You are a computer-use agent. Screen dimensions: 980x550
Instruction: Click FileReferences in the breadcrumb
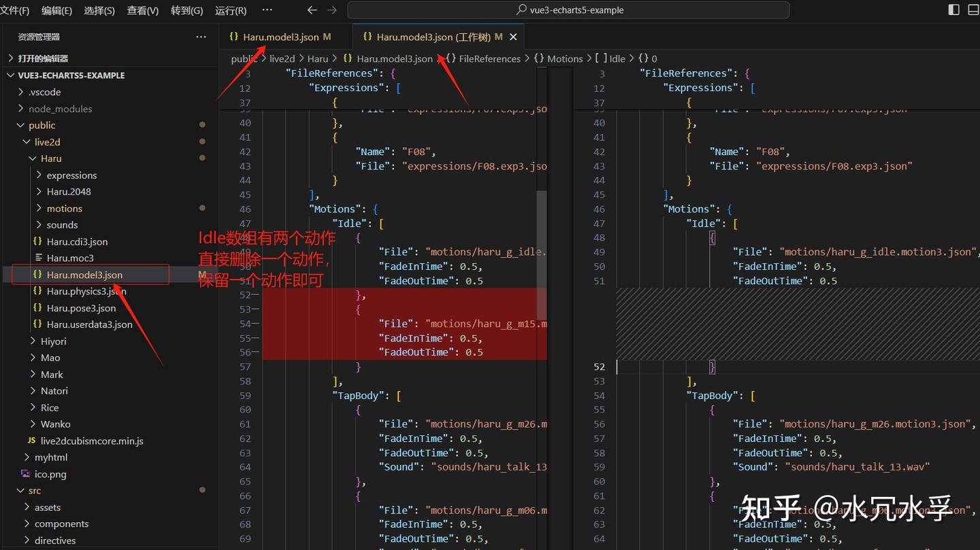click(489, 58)
